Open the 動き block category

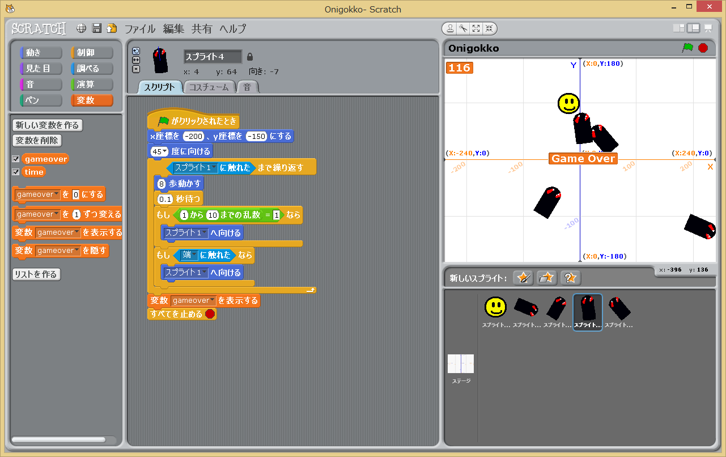[x=41, y=53]
